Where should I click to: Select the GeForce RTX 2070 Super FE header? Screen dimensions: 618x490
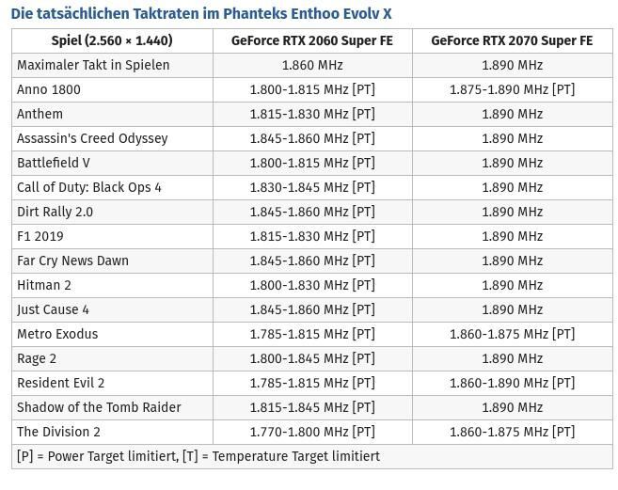(x=512, y=40)
